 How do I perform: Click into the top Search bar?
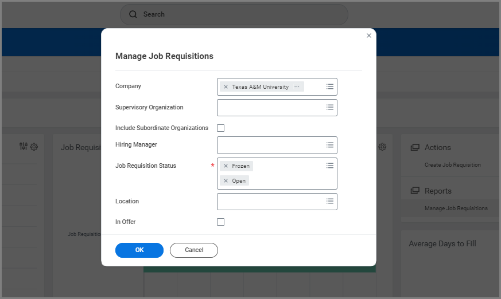241,14
